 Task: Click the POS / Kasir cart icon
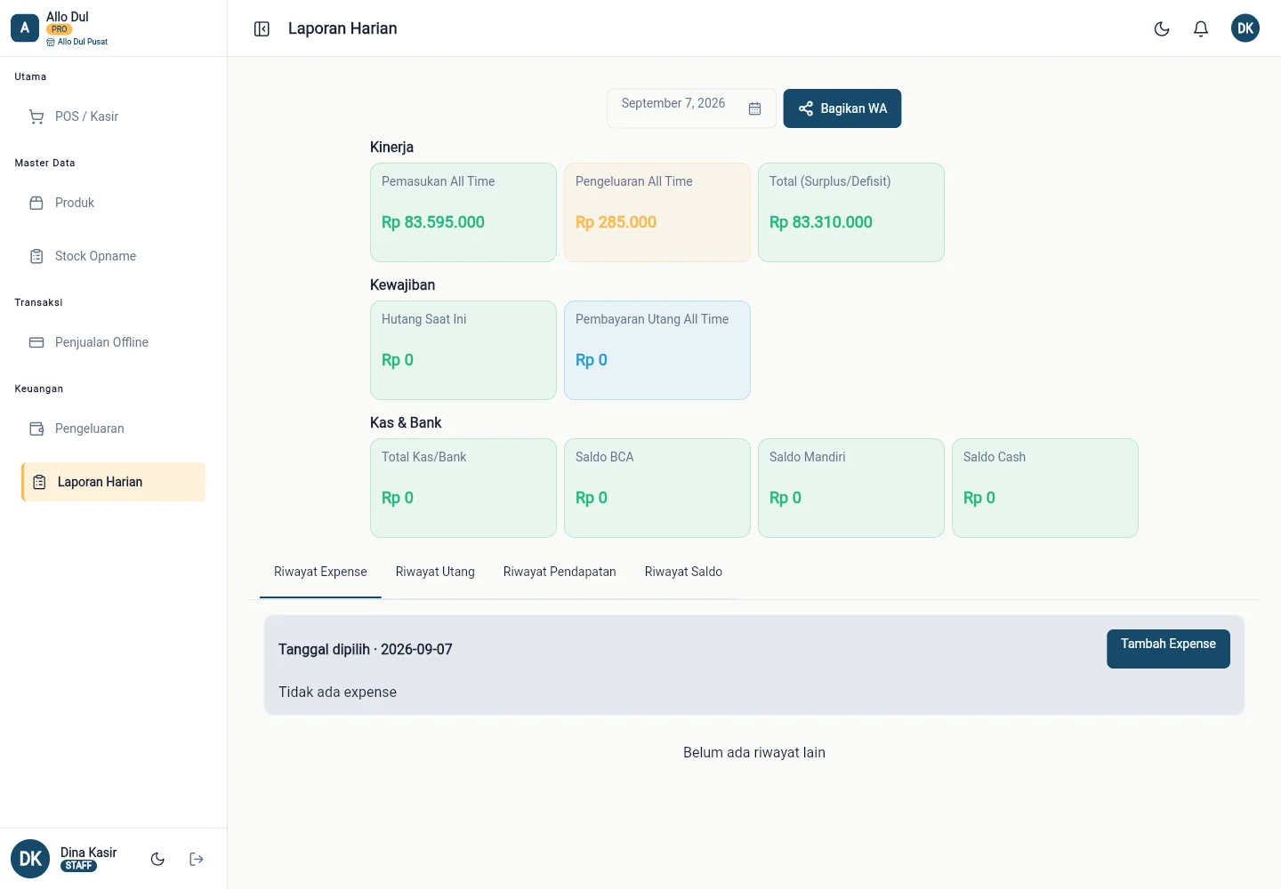point(36,116)
